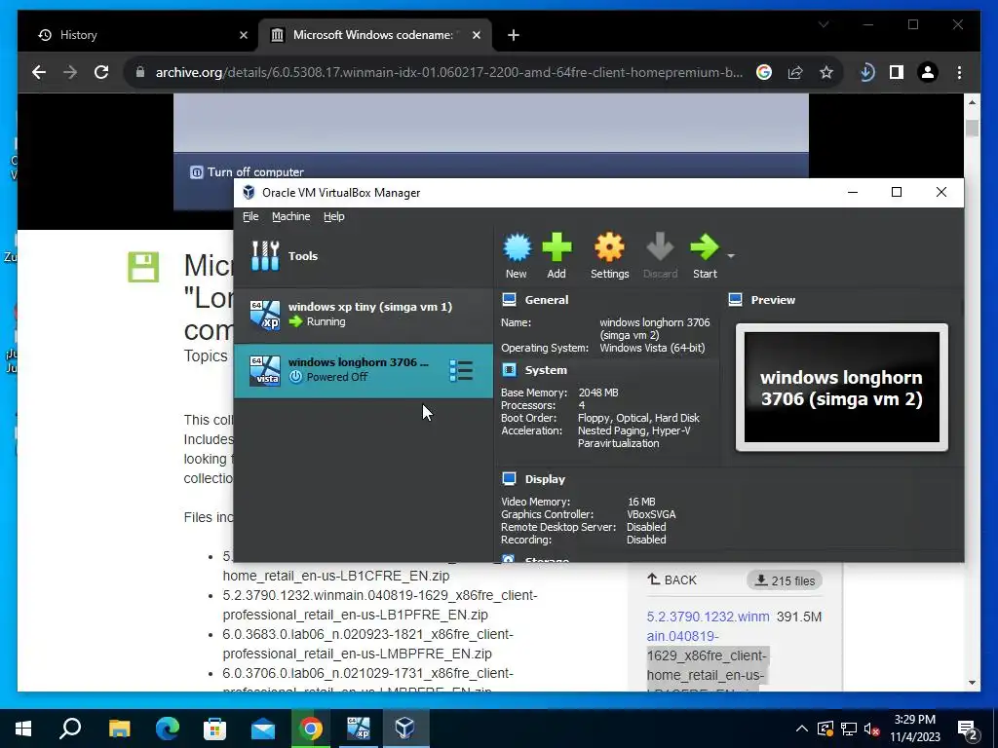The height and width of the screenshot is (748, 998).
Task: Click the archive.org address bar
Action: pos(448,72)
